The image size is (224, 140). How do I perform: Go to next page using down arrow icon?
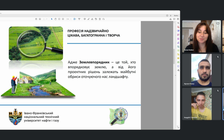pos(40,19)
